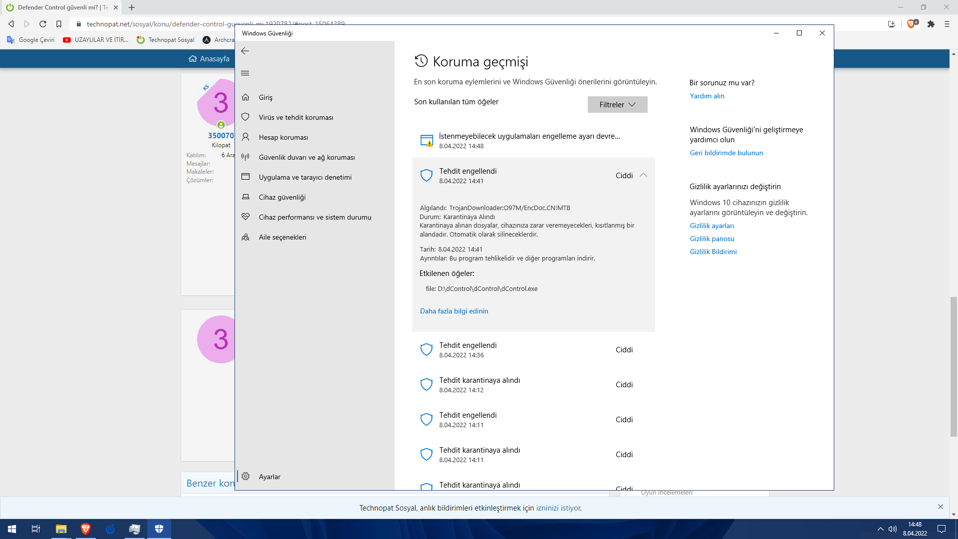The width and height of the screenshot is (958, 539).
Task: Open Virüs ve tehdit koruması section
Action: (x=295, y=117)
